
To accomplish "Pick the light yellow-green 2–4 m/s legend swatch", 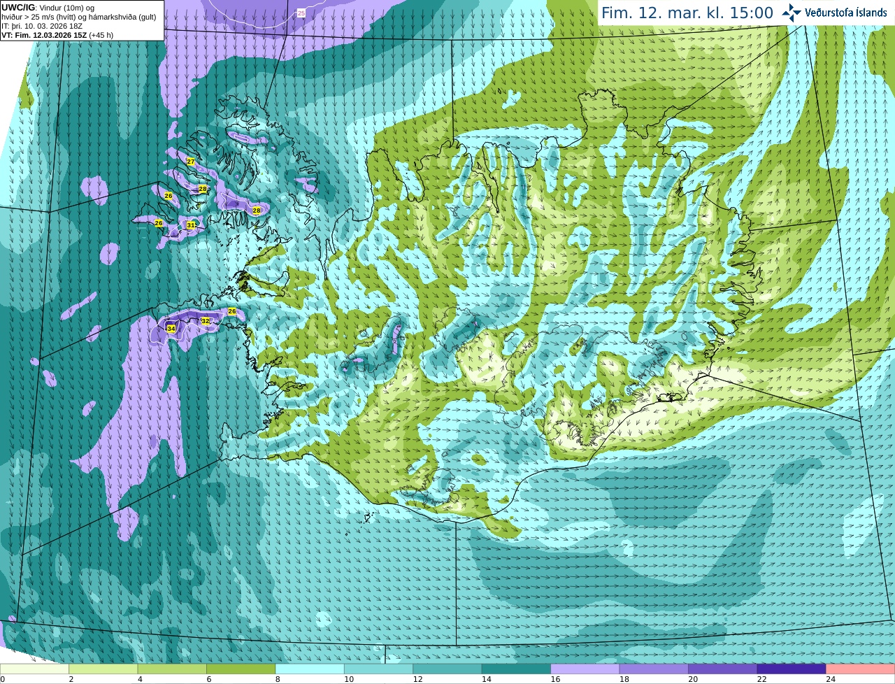I will pyautogui.click(x=103, y=669).
